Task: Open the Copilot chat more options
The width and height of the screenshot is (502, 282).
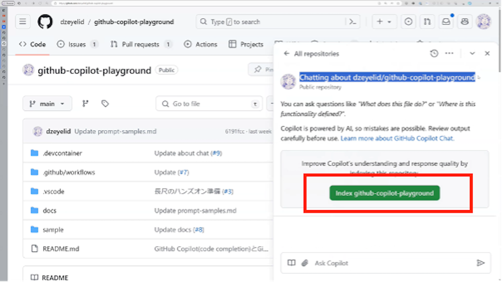Action: click(449, 53)
